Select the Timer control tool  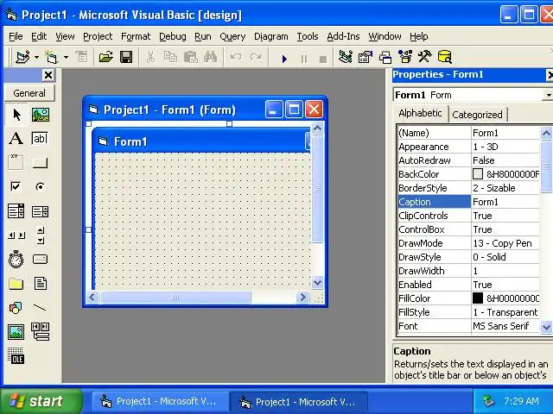[16, 260]
